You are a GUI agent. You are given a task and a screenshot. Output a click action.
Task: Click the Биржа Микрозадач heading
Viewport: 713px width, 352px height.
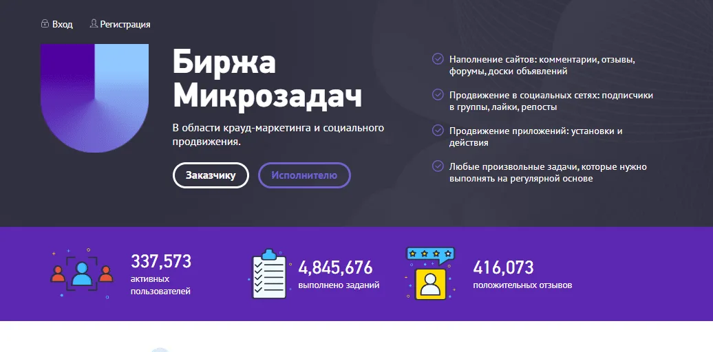pyautogui.click(x=267, y=80)
